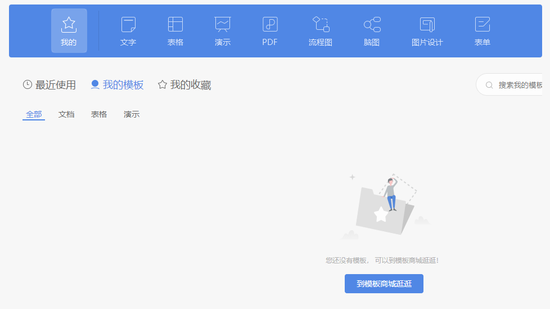Filter templates by 文档
Screen dimensions: 550x309
[66, 114]
